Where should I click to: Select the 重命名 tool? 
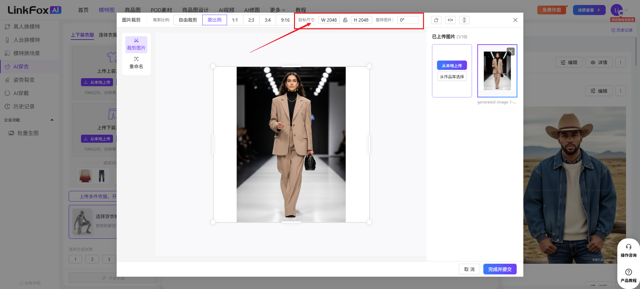[136, 63]
